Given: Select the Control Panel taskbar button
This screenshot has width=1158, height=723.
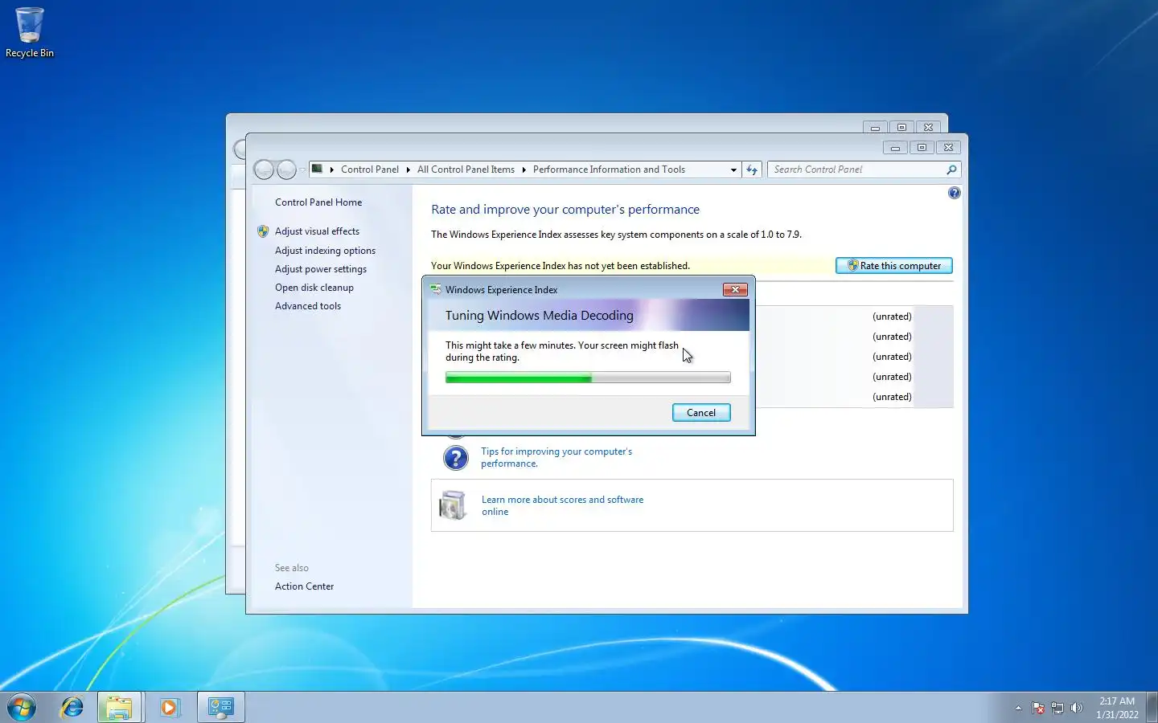Looking at the screenshot, I should tap(220, 707).
